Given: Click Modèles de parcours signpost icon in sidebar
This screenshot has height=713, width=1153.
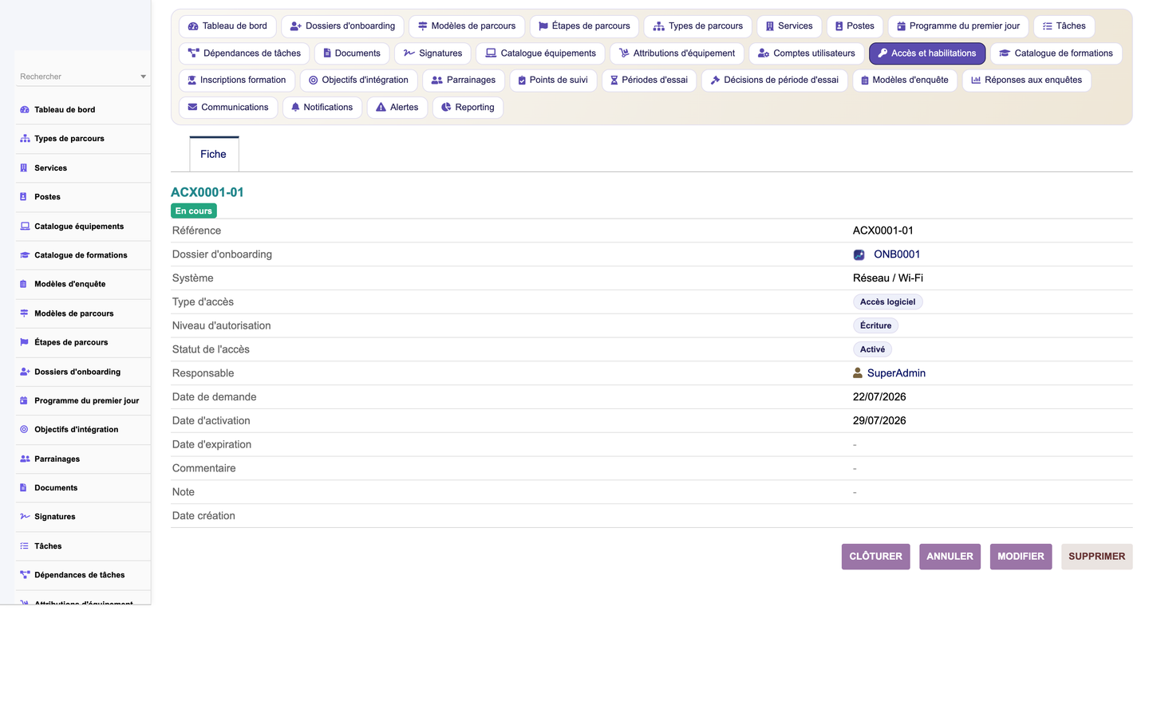Looking at the screenshot, I should coord(24,313).
